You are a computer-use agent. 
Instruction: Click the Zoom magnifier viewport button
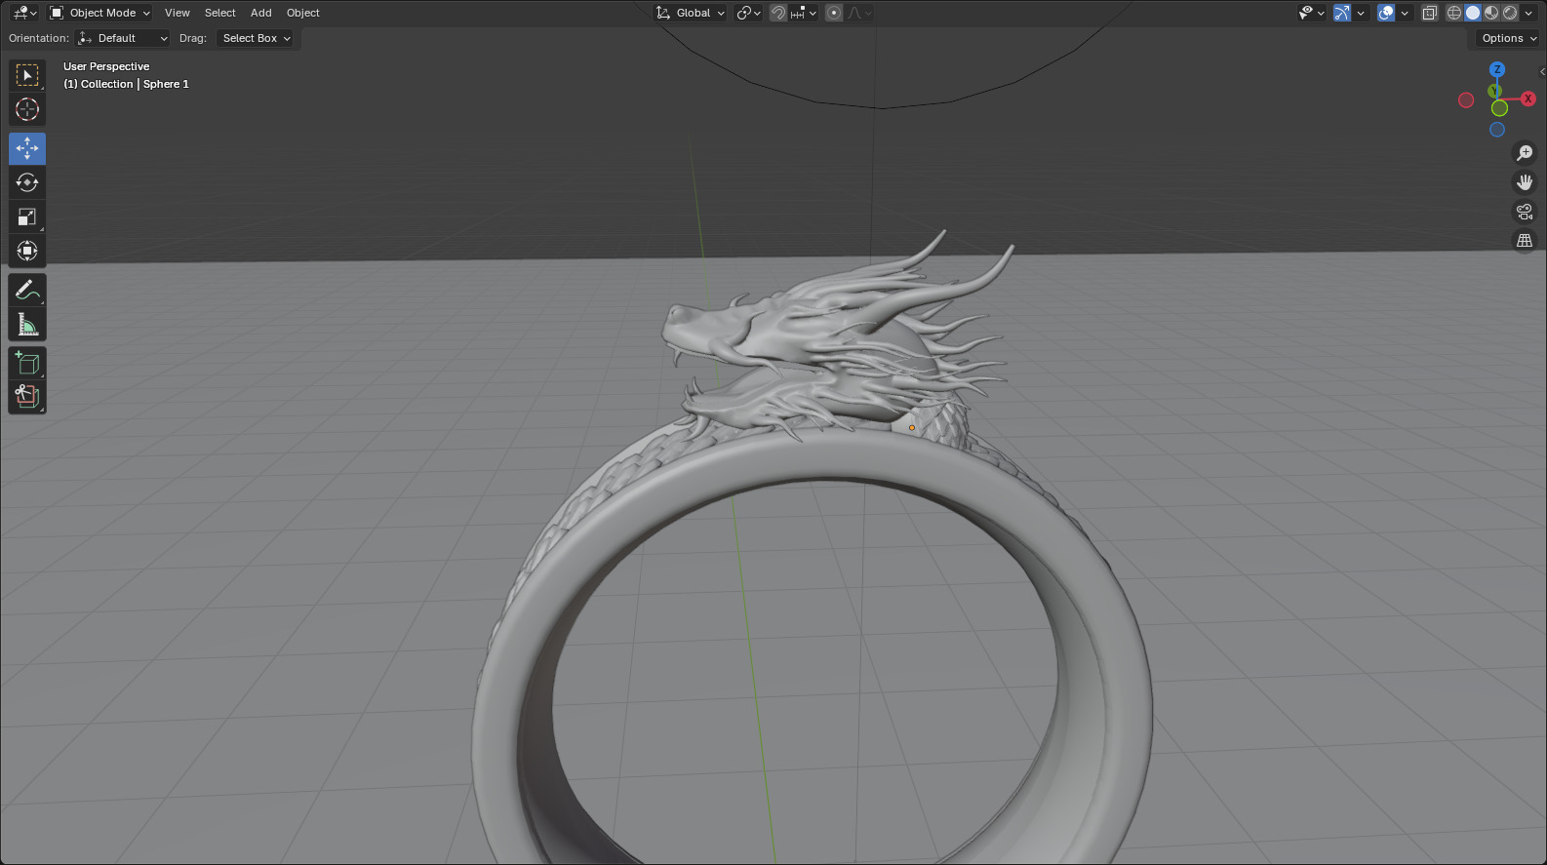tap(1524, 153)
